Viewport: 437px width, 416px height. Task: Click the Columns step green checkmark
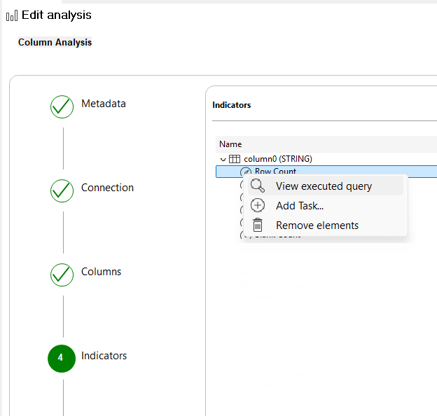point(62,275)
